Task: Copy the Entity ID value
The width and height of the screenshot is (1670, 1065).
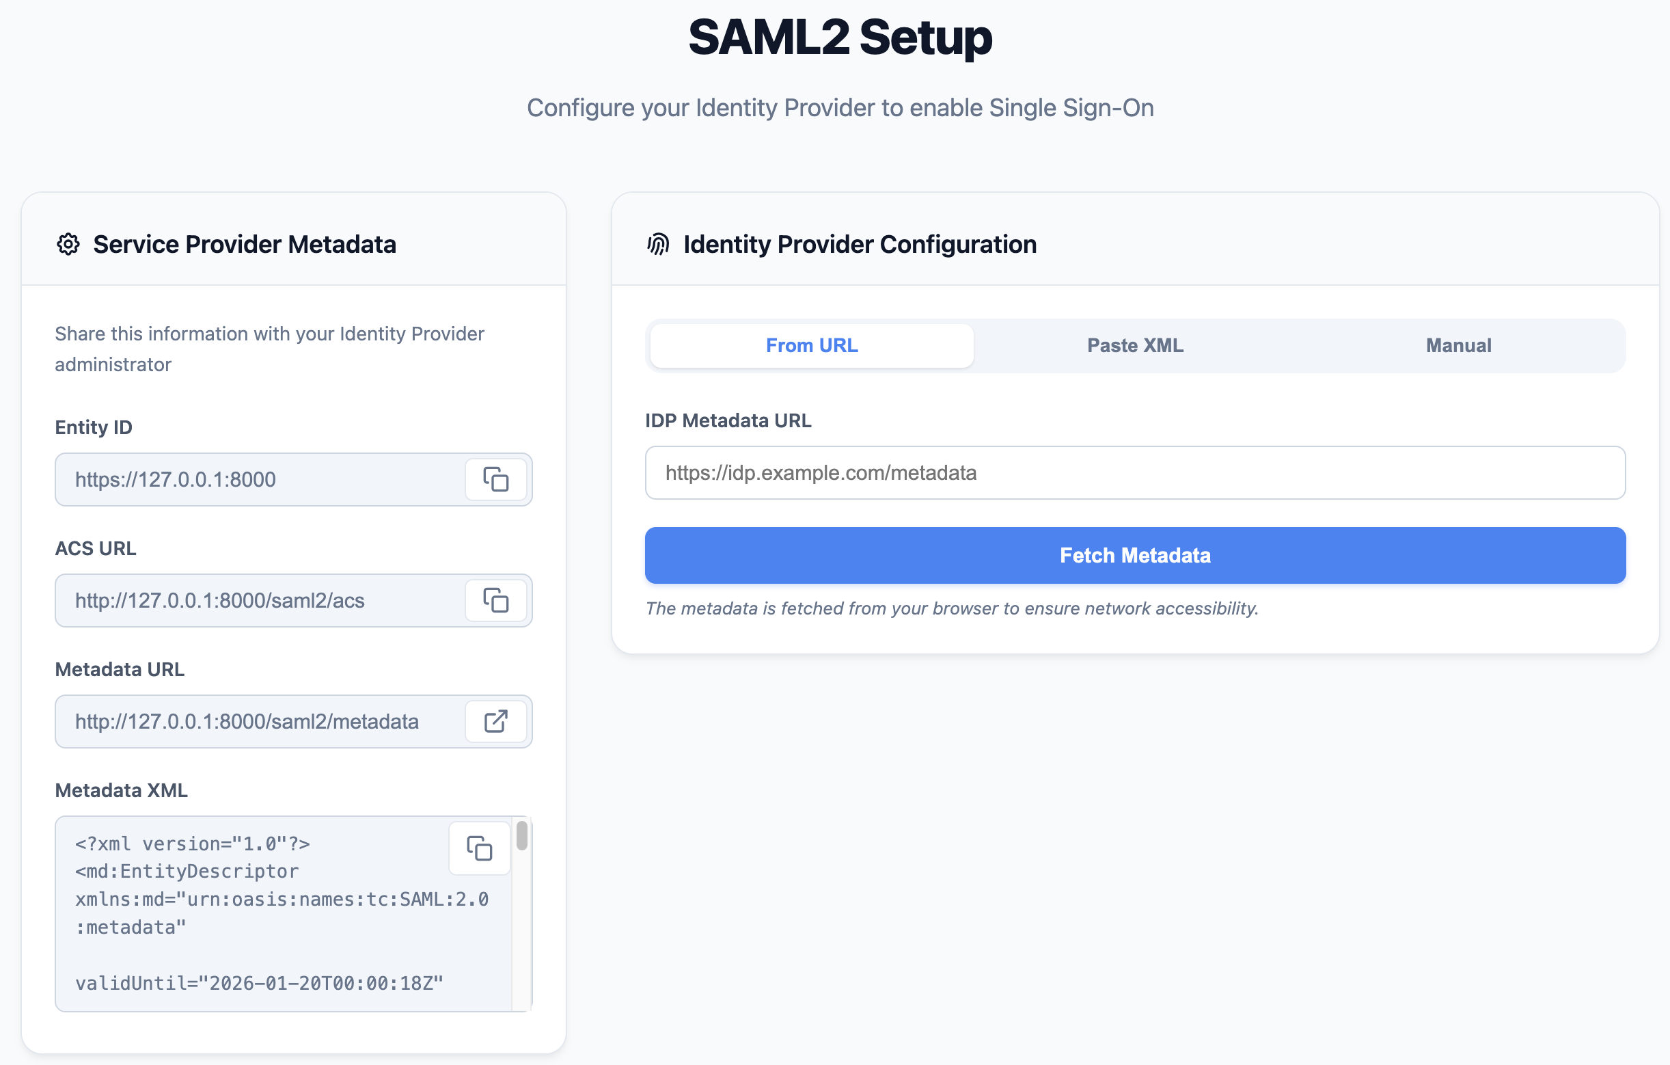Action: [x=496, y=479]
